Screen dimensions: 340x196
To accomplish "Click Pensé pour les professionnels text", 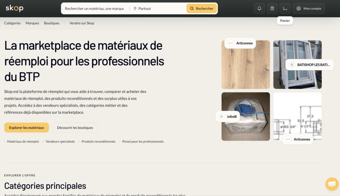I will pyautogui.click(x=143, y=141).
